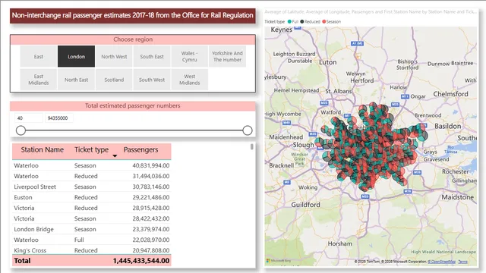
Task: Click the M26 road badge near Maidstone
Action: pyautogui.click(x=408, y=191)
